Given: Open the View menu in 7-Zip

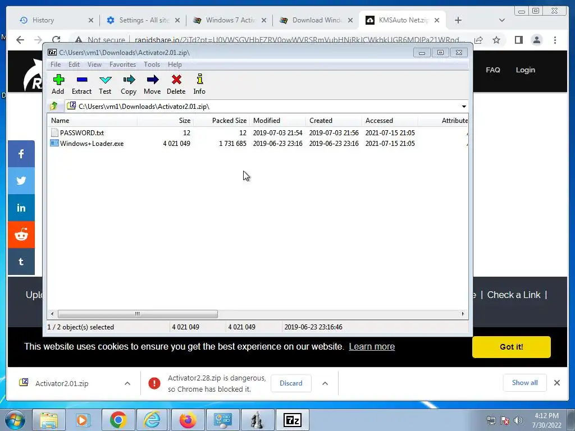Looking at the screenshot, I should click(x=94, y=65).
